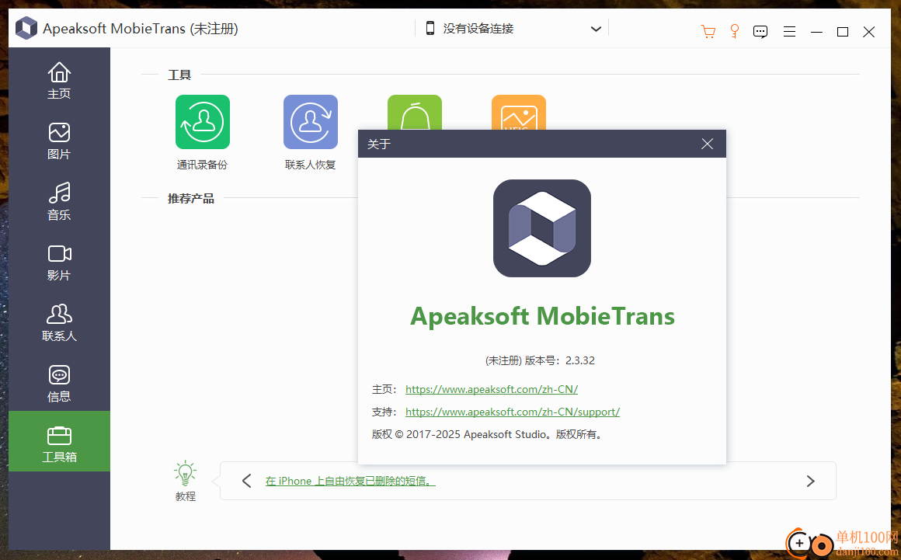Screen dimensions: 901x560
Task: Minimize the MobieTrans window
Action: click(816, 32)
